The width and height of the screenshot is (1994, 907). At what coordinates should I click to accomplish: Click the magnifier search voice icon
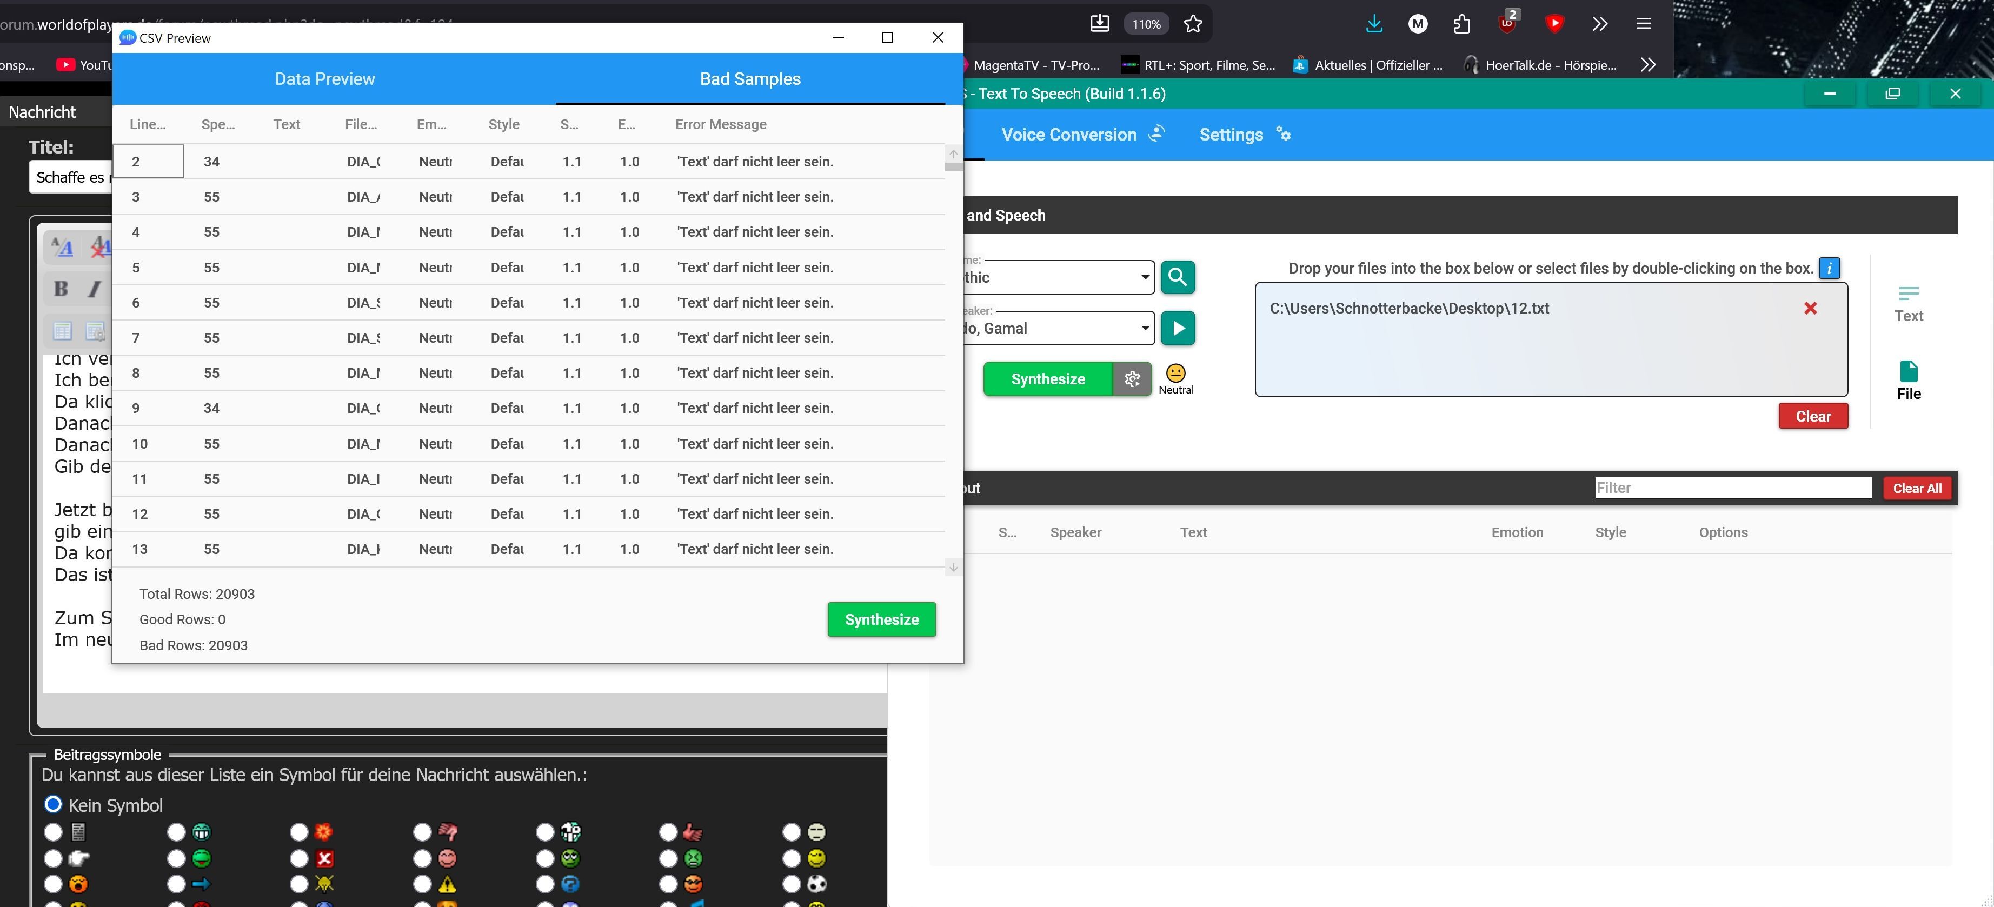point(1178,277)
